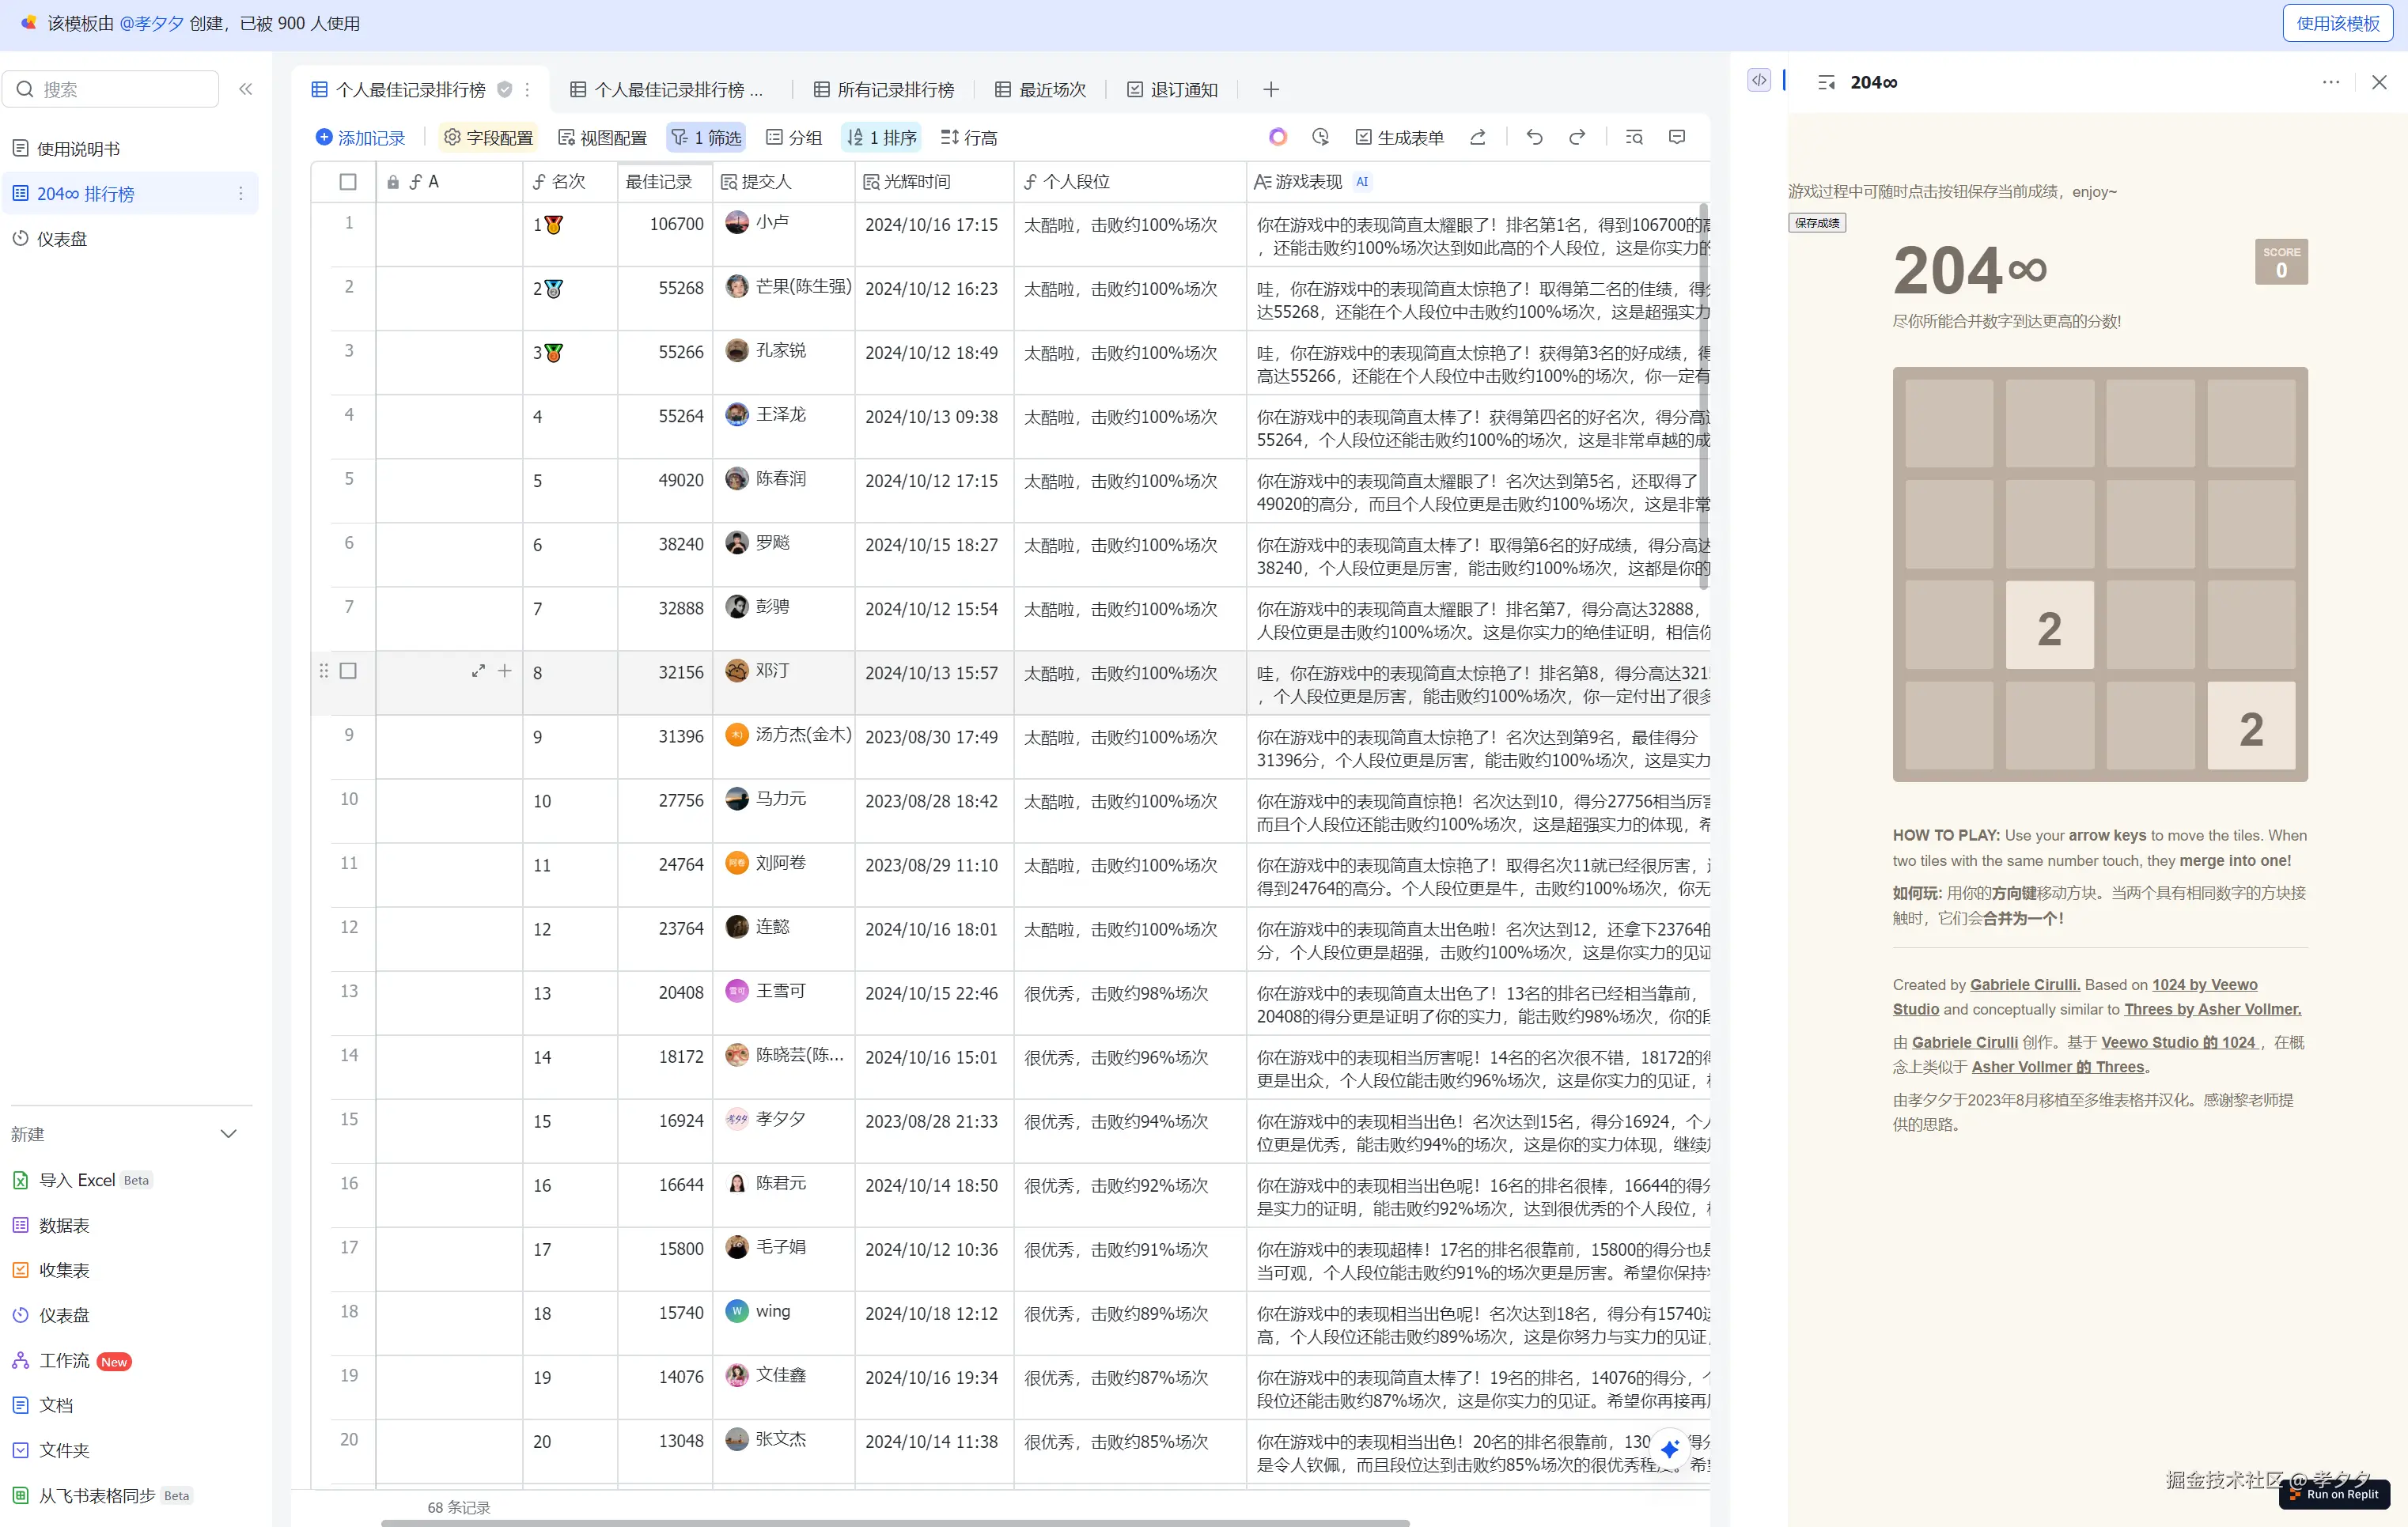Switch to the 所有记录排行榜 tab
2408x1527 pixels.
tap(884, 89)
